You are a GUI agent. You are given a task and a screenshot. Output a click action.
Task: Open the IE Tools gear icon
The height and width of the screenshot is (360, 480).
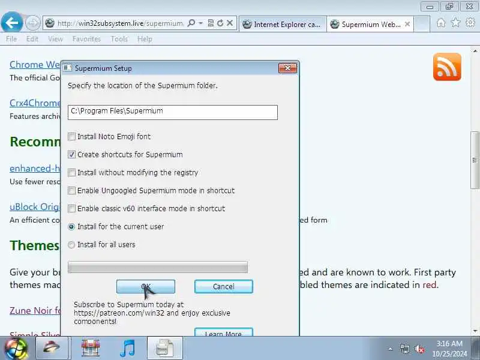pyautogui.click(x=470, y=22)
